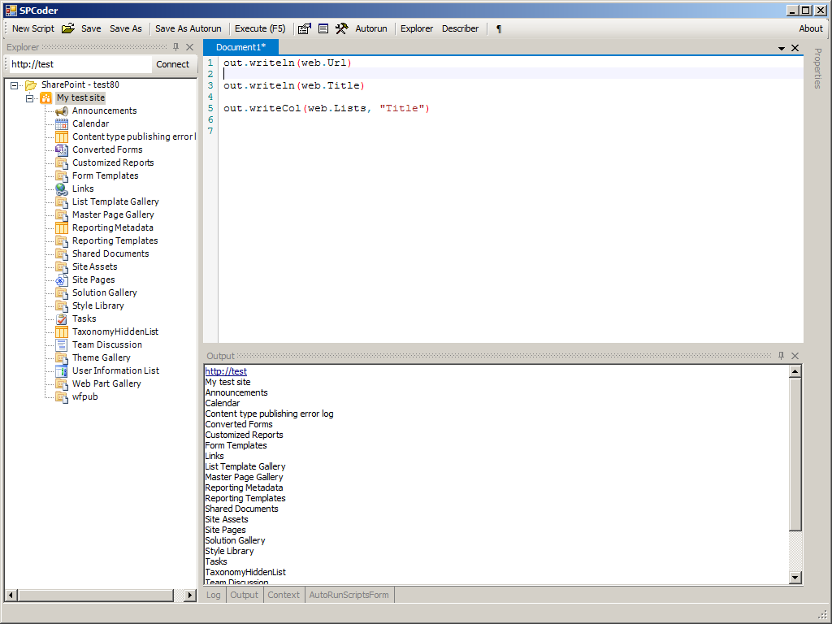Open the http://test link in output

[x=226, y=371]
